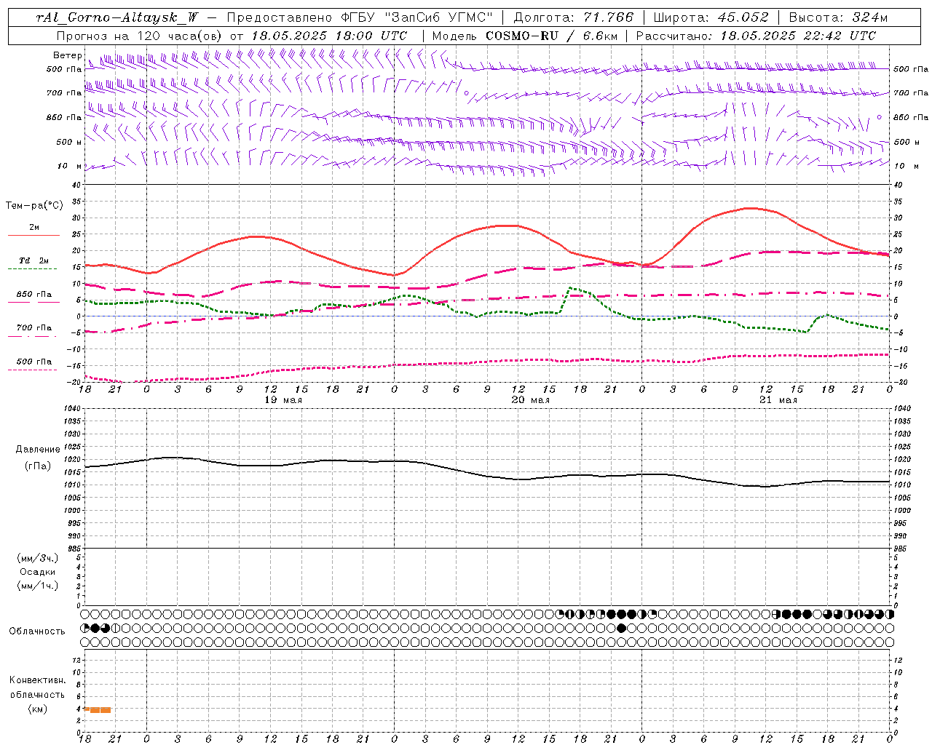Image resolution: width=932 pixels, height=745 pixels.
Task: Click the lone filled circle in middle cloud row
Action: pos(621,628)
